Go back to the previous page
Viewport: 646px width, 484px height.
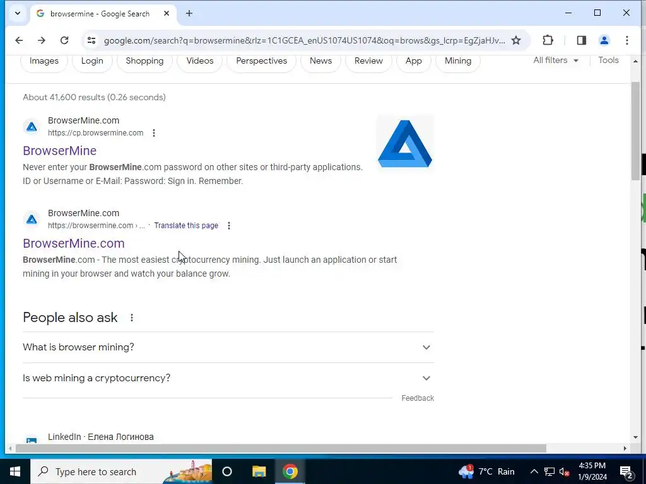19,40
